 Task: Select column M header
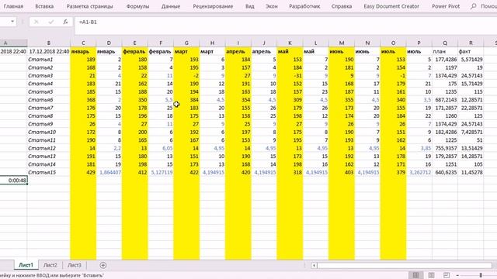tap(342, 43)
